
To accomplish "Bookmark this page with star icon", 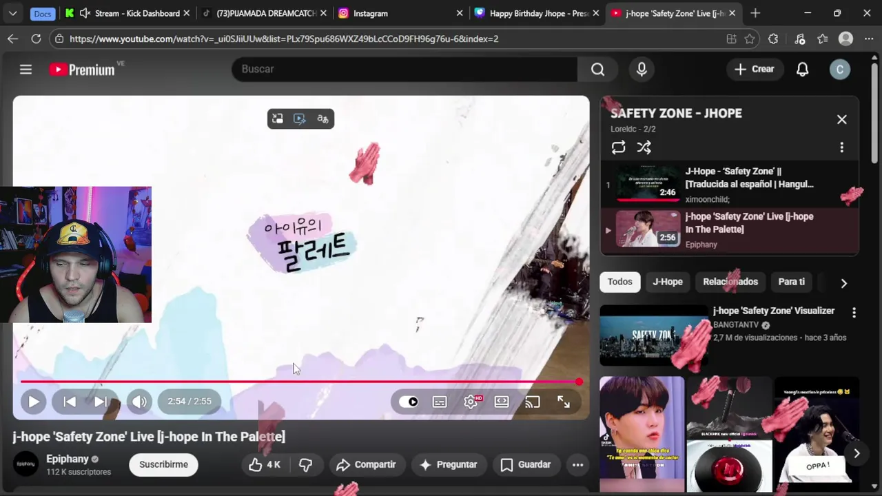I will click(750, 39).
